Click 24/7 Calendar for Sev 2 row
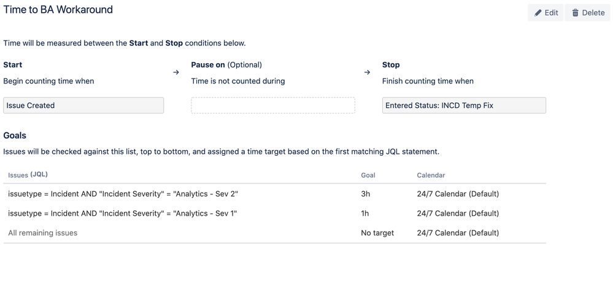The height and width of the screenshot is (285, 613). click(x=458, y=194)
